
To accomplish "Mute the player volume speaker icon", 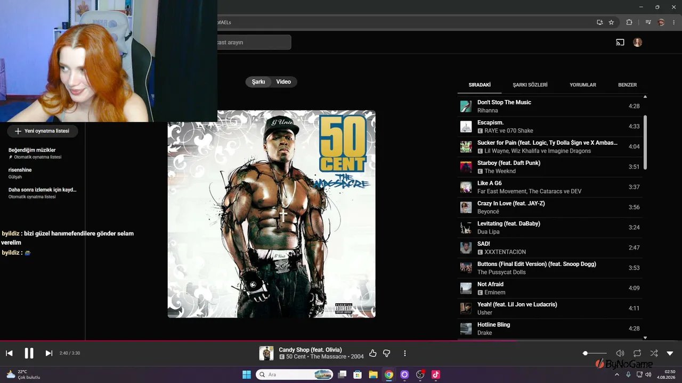I will coord(620,353).
